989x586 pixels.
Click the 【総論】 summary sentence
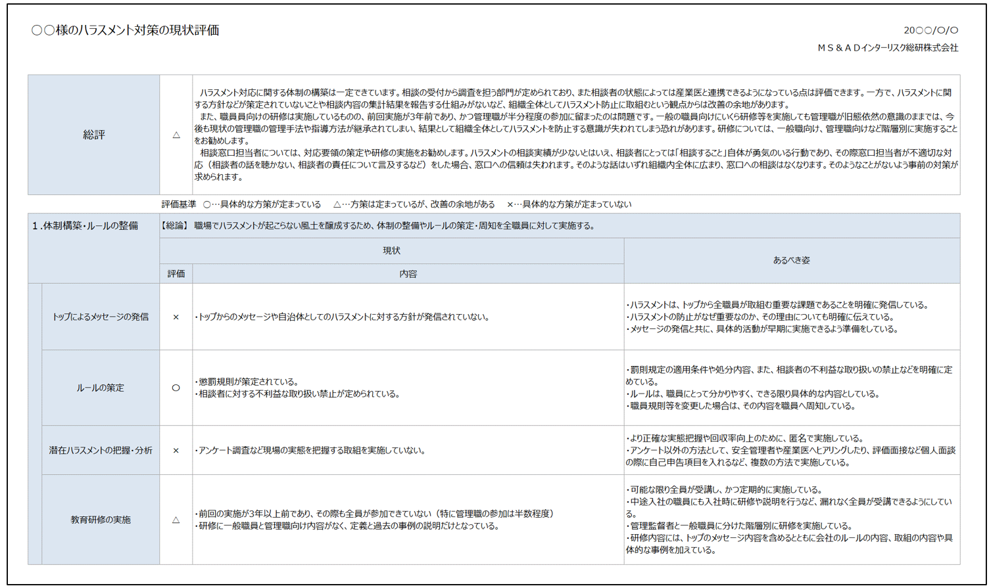[x=378, y=226]
